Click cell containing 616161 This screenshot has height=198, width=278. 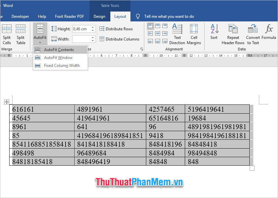point(42,109)
